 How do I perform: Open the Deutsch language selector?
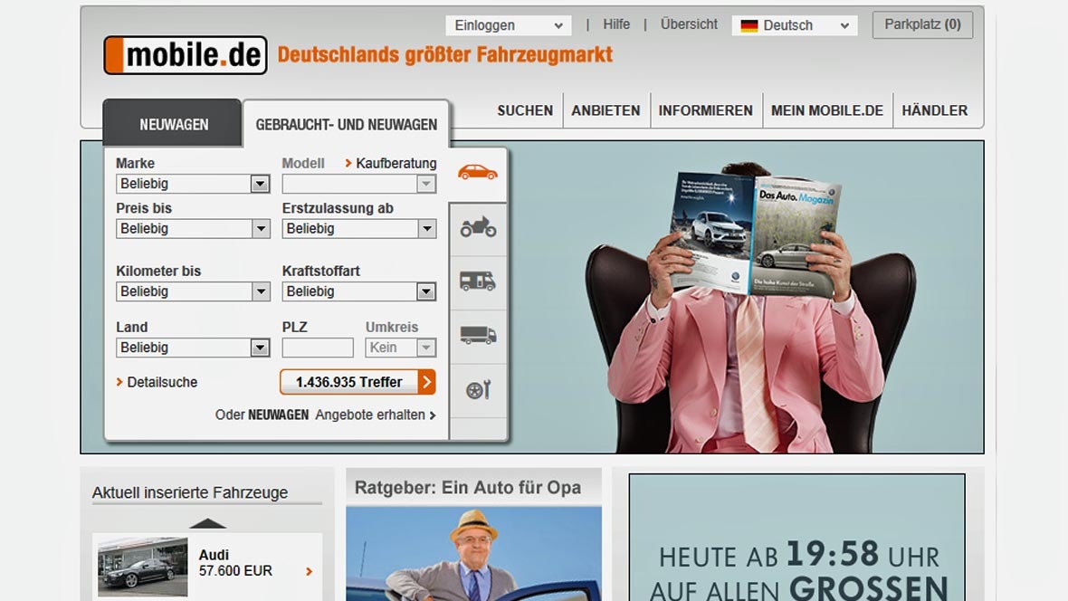[x=794, y=26]
